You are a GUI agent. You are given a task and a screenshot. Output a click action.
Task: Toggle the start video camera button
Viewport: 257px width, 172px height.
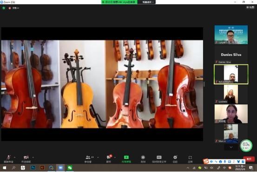click(26, 158)
